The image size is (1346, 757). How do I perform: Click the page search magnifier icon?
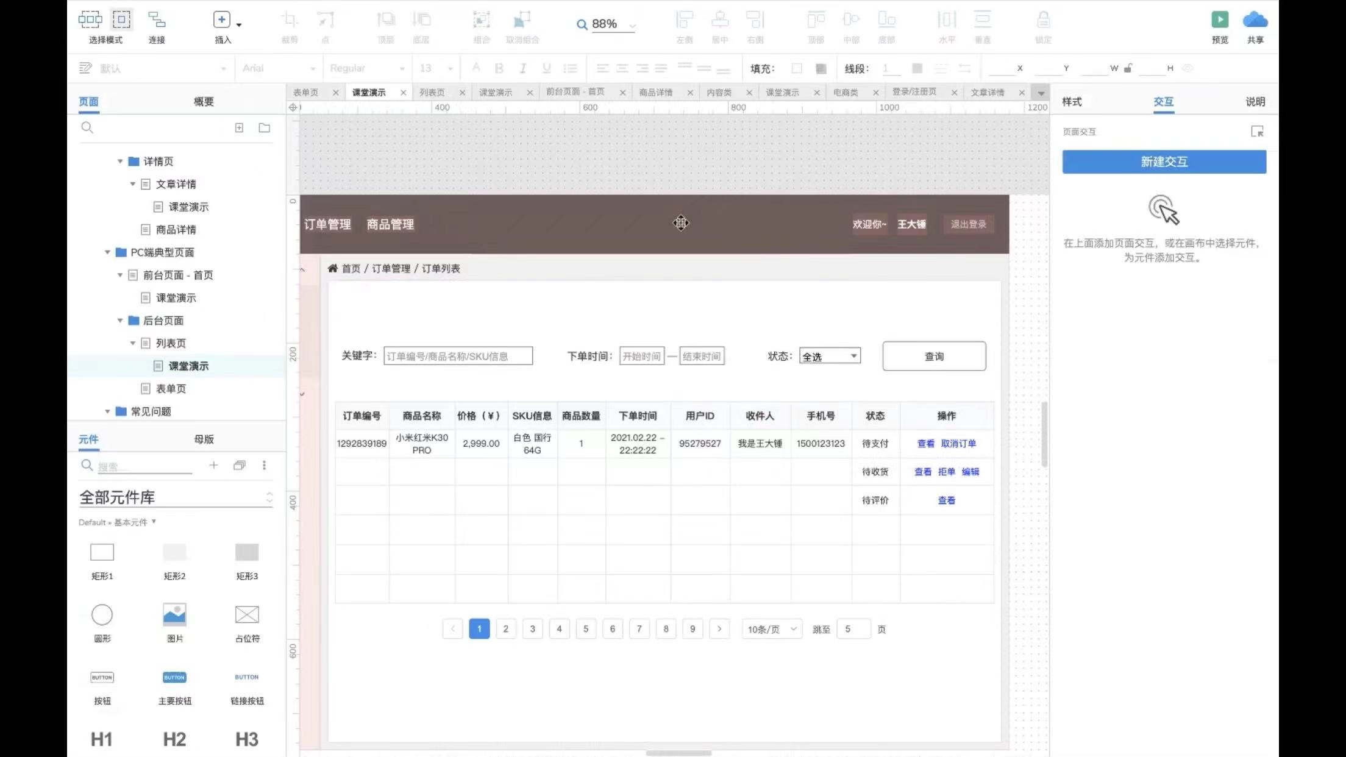click(x=87, y=128)
